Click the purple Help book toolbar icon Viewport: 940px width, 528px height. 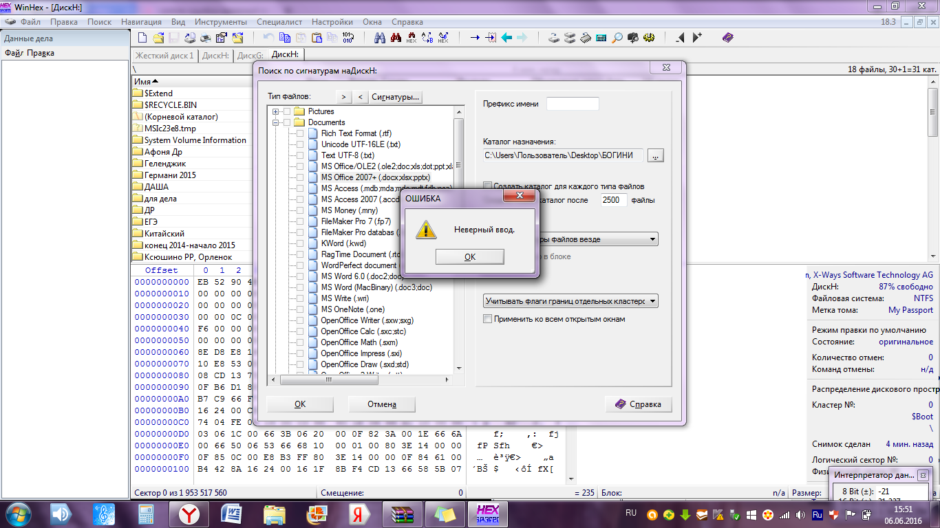coord(728,38)
